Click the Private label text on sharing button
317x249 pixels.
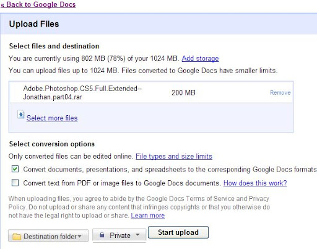(120, 235)
